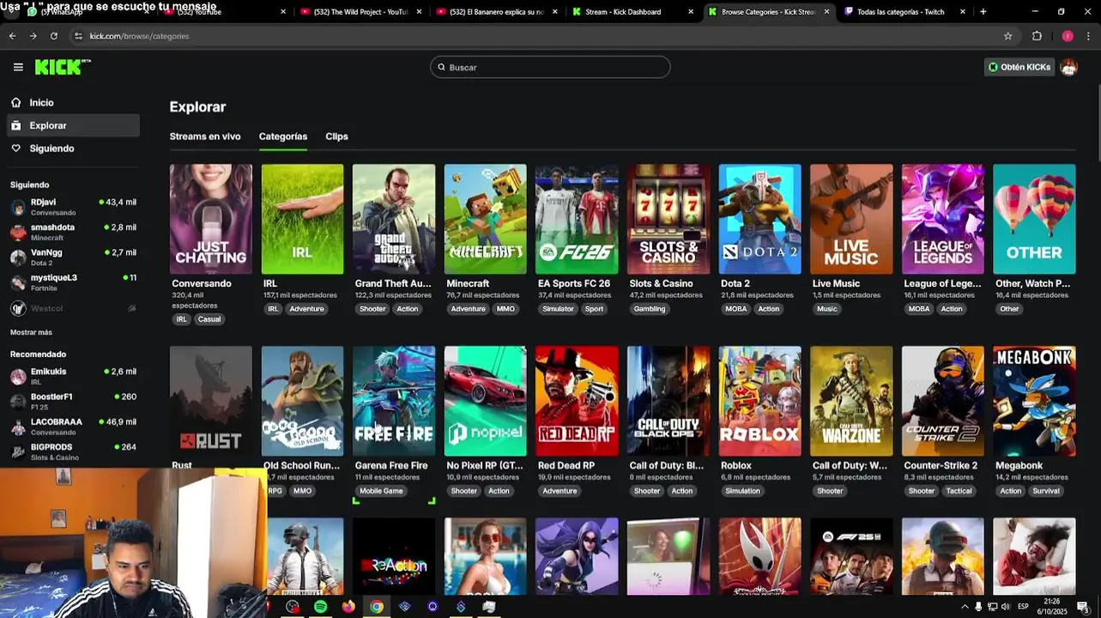Click the green KICK logo
Viewport: 1101px width, 618px height.
(x=63, y=67)
